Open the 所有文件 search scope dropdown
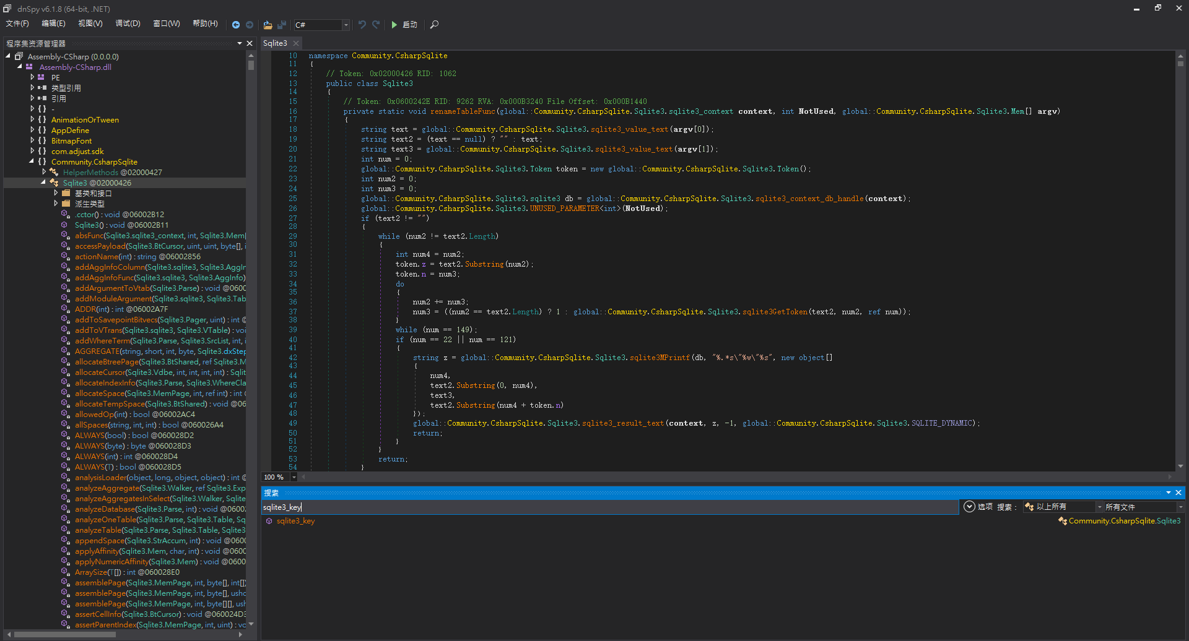The image size is (1189, 641). point(1180,507)
